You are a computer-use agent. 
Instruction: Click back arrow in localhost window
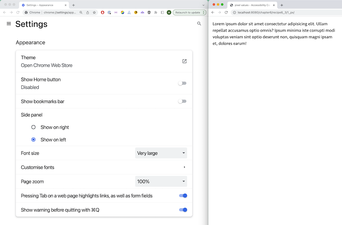(213, 12)
